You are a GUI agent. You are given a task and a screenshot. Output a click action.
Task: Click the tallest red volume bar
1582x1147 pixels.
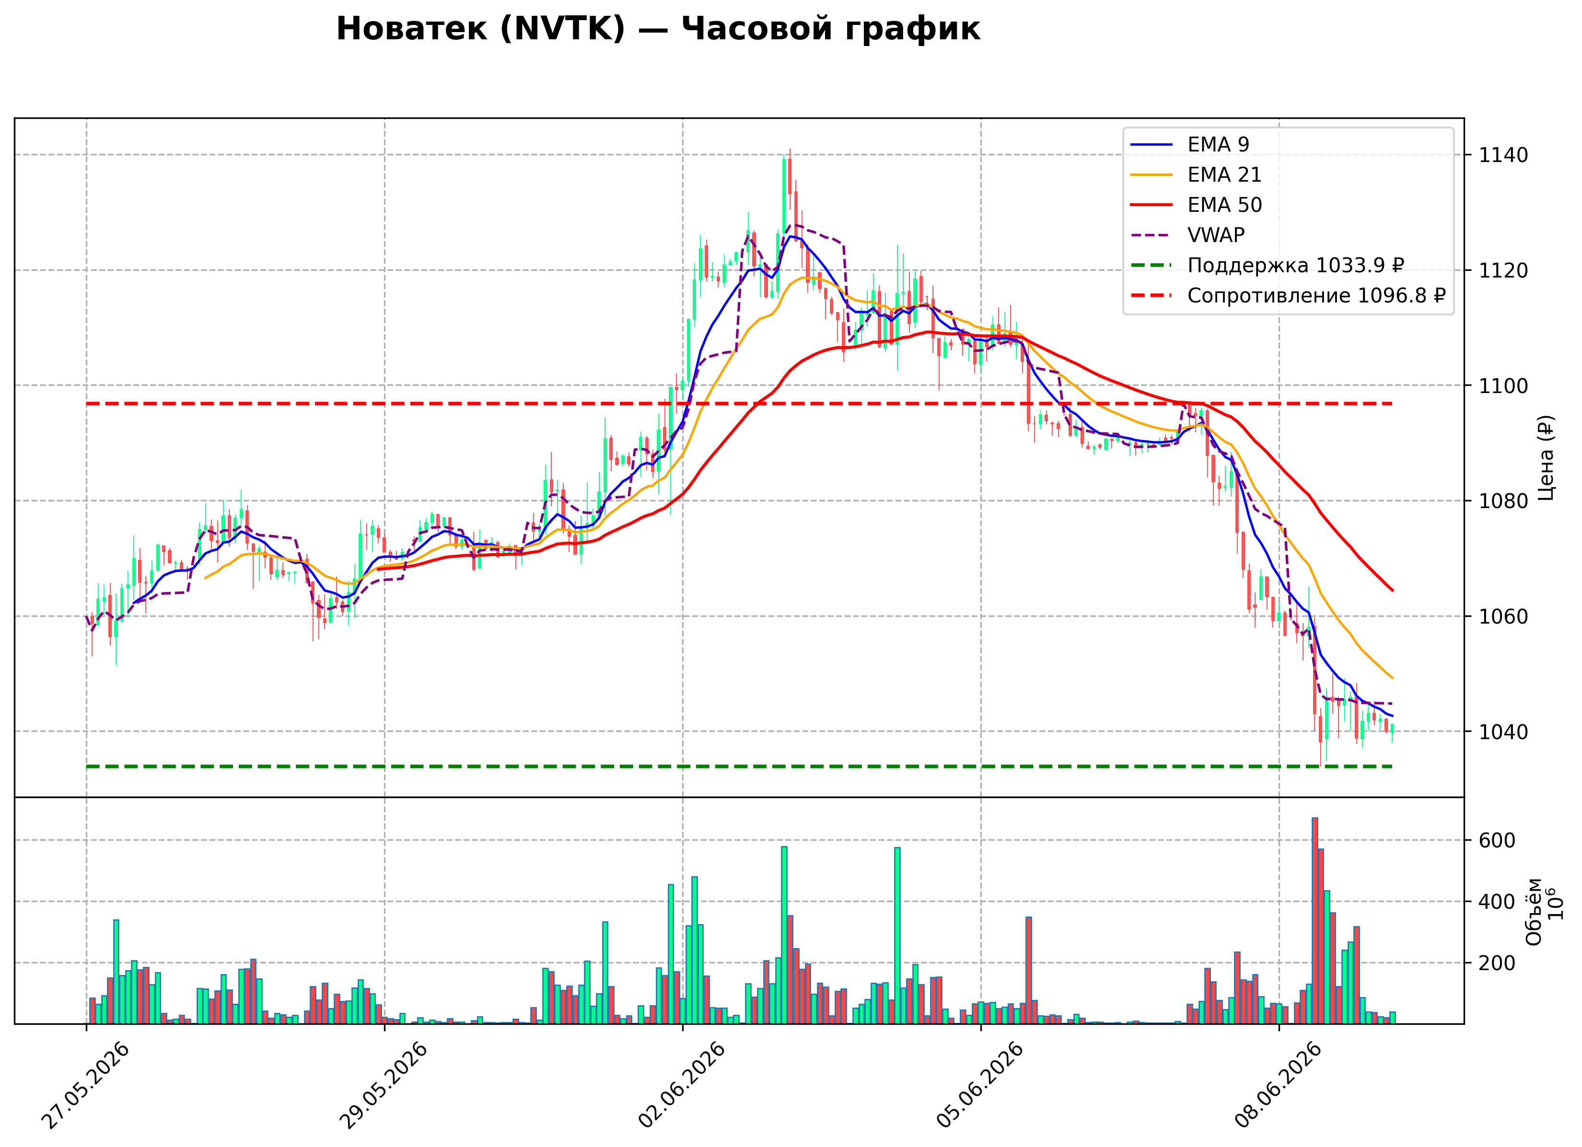point(1315,920)
